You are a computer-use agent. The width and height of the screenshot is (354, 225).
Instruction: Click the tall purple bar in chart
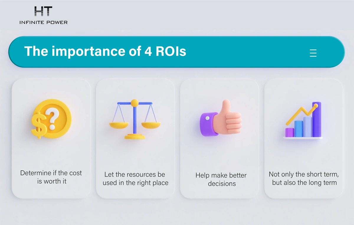317,119
